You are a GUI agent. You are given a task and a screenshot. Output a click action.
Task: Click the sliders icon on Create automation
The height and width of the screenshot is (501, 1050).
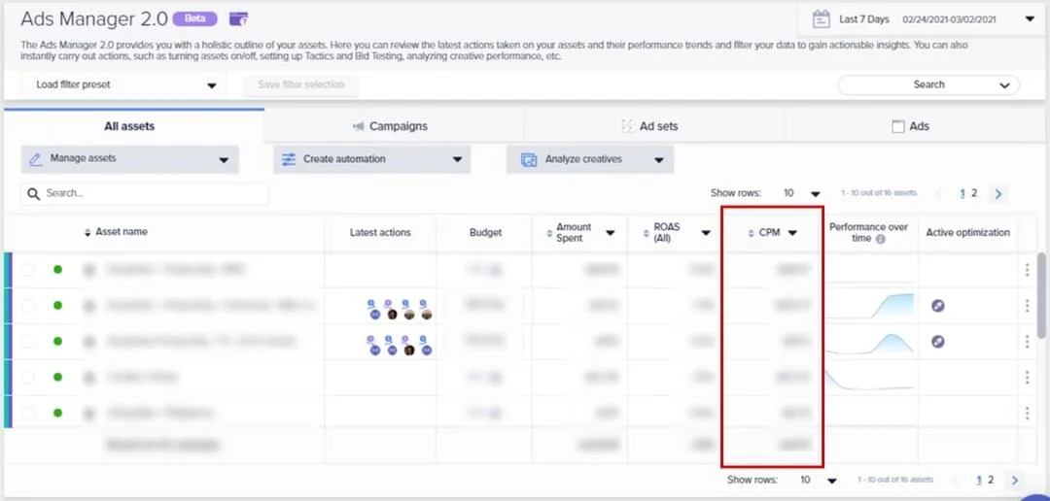[x=289, y=159]
